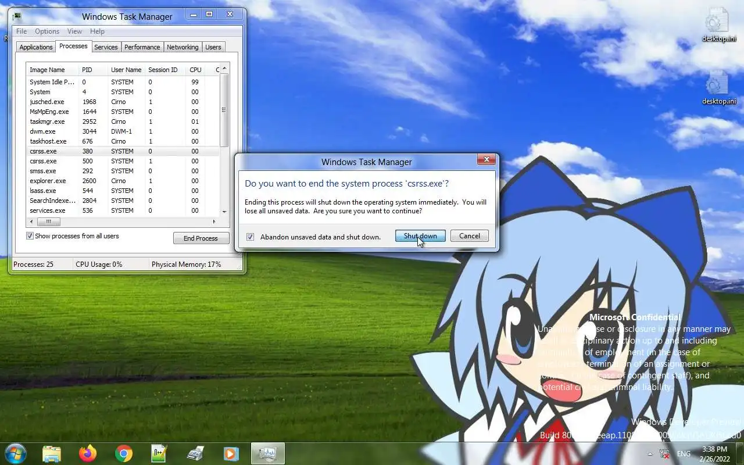
Task: Select the taskhost.exe process
Action: 123,141
